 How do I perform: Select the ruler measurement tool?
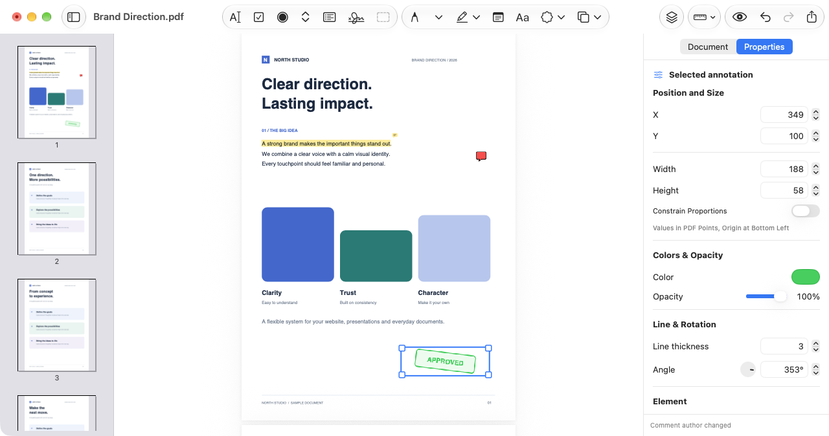pos(699,17)
